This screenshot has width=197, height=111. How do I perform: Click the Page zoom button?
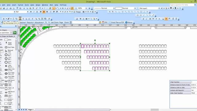point(61,23)
